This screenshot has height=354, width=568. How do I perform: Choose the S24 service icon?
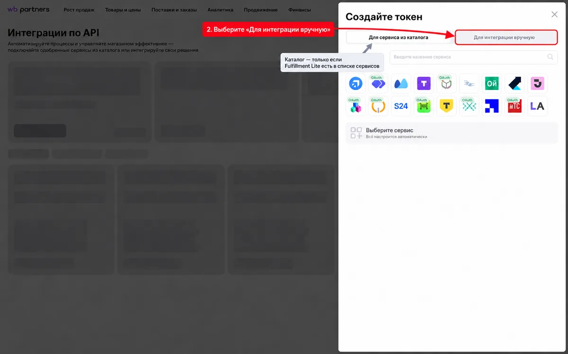tap(401, 106)
